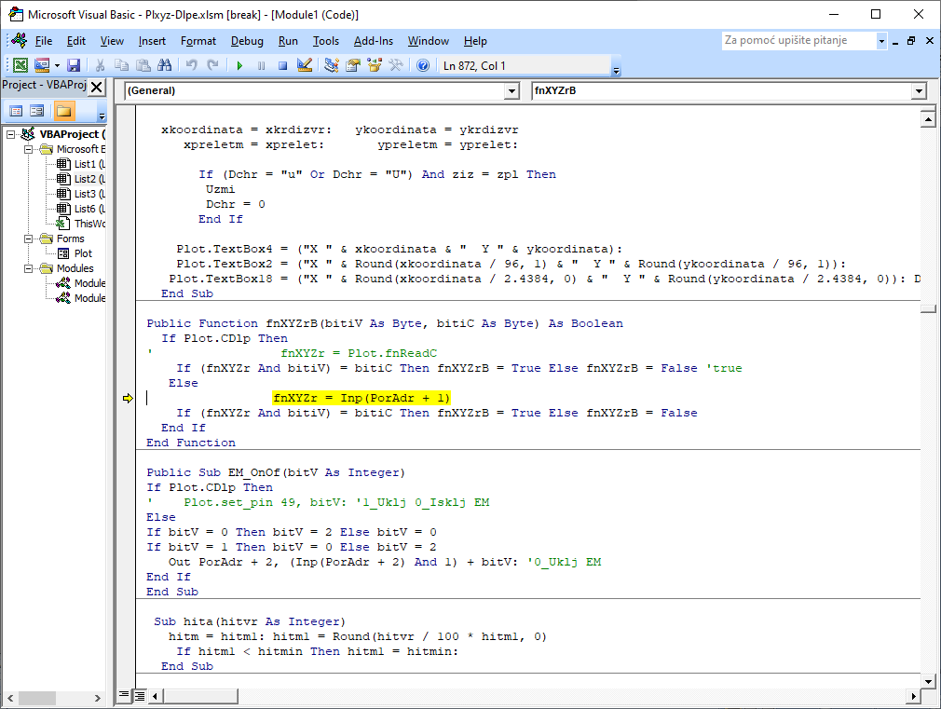The image size is (941, 709).
Task: Click code window horizontal scroll right arrow
Action: click(x=913, y=696)
